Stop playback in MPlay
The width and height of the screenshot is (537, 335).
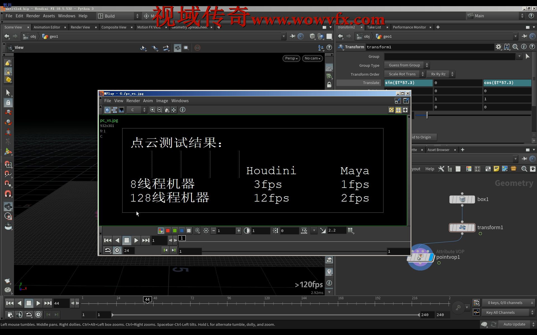[x=127, y=240]
